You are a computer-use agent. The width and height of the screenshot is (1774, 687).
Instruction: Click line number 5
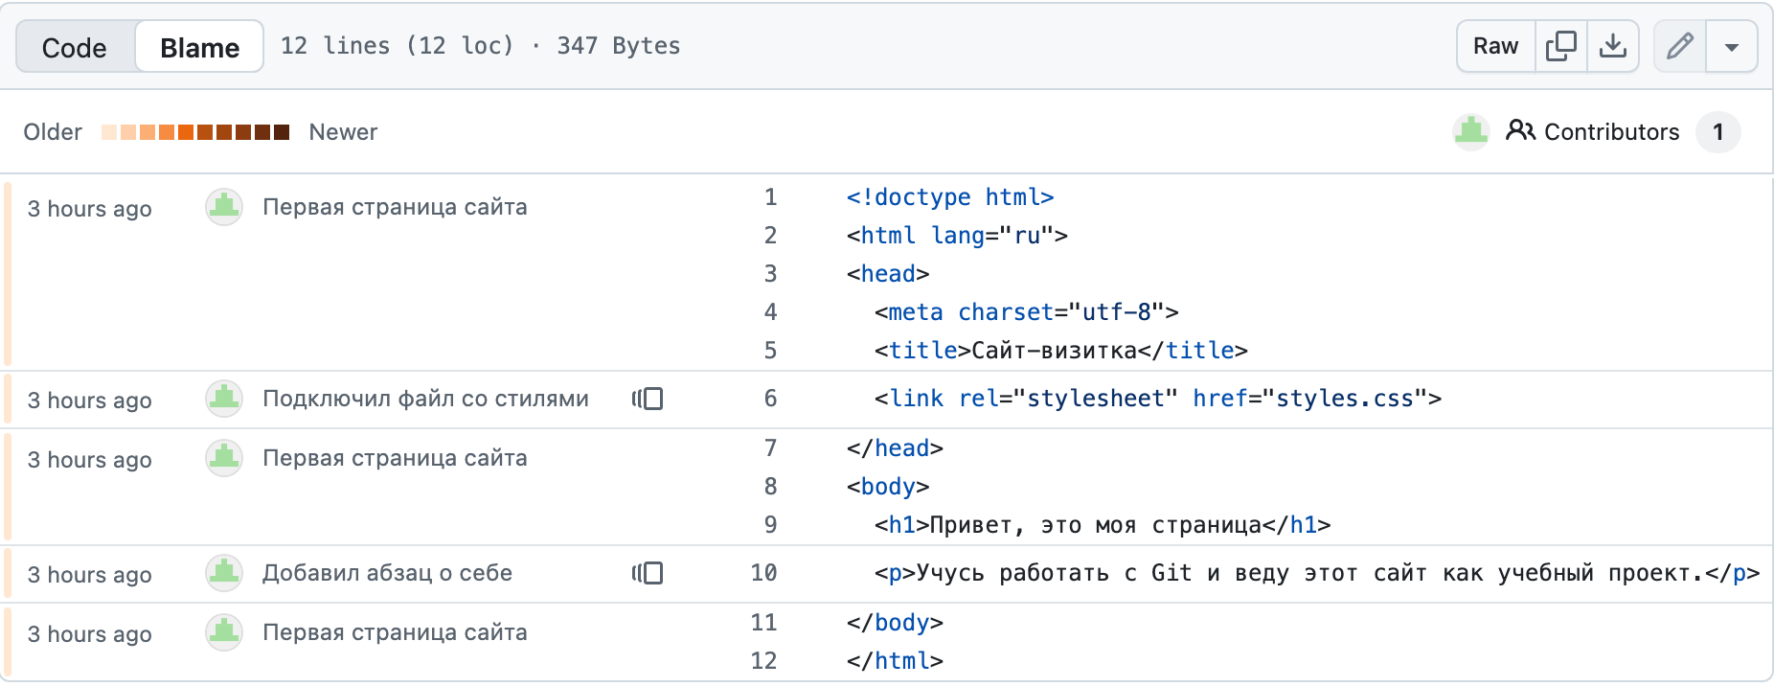click(x=770, y=351)
